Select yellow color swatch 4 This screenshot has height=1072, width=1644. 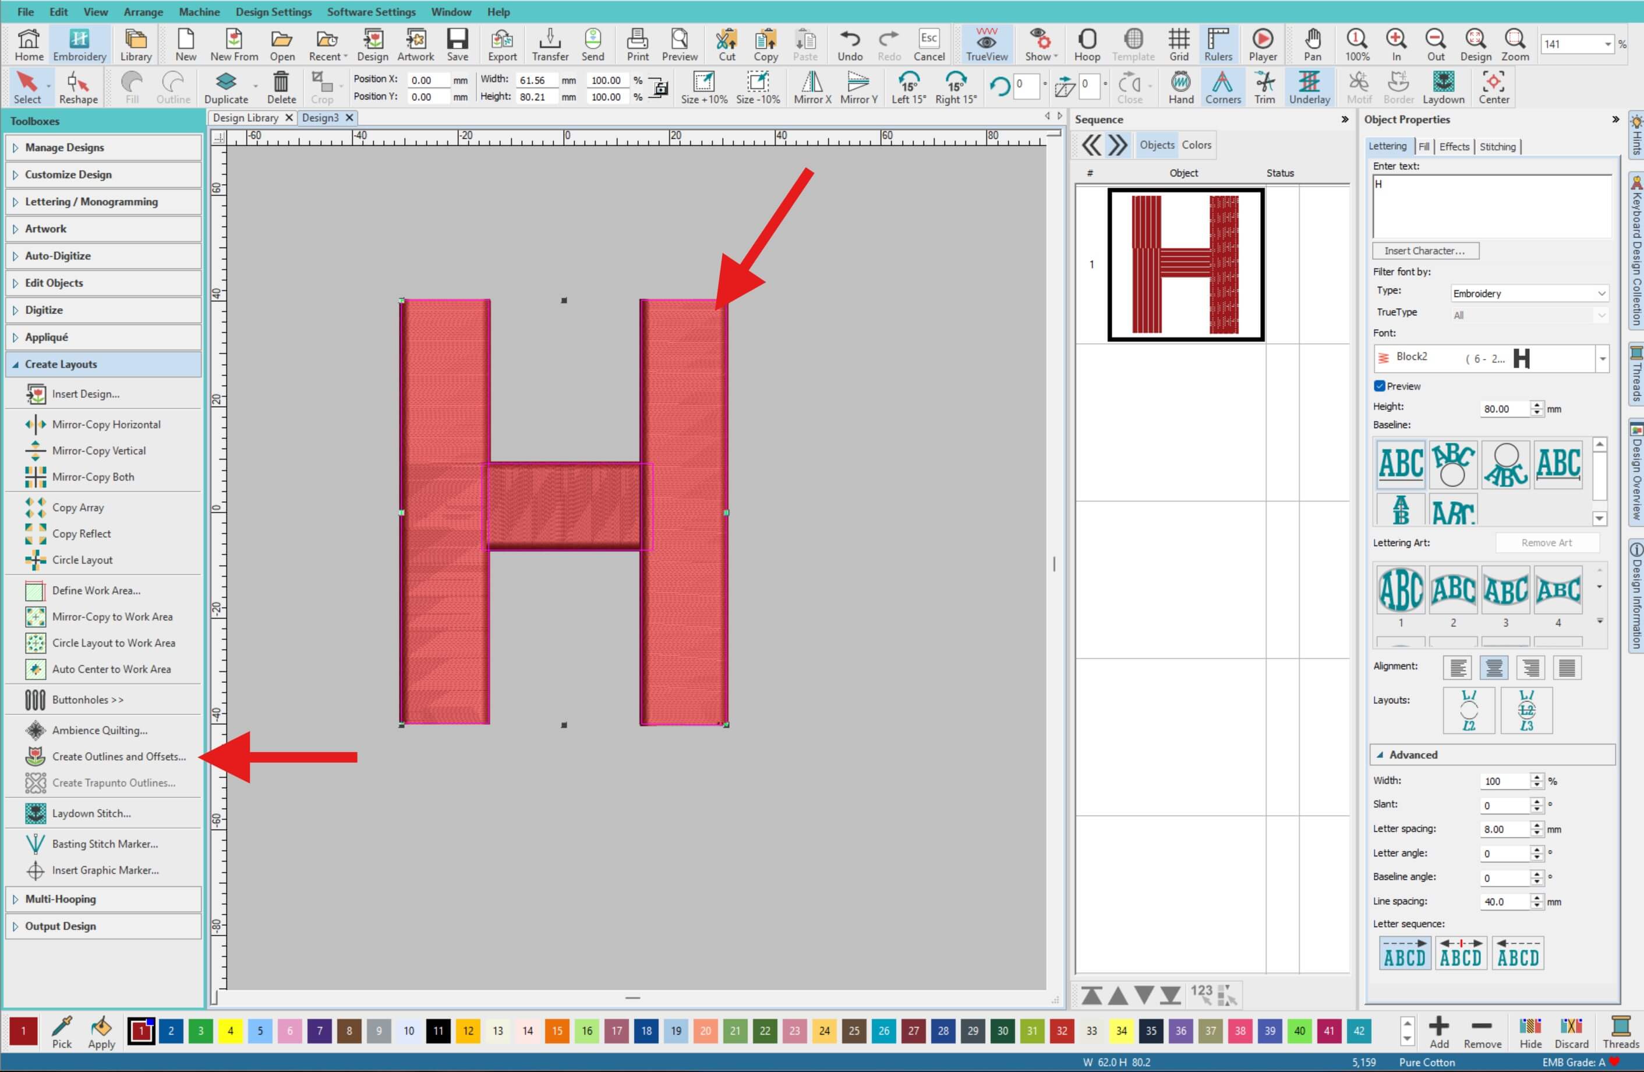coord(230,1031)
